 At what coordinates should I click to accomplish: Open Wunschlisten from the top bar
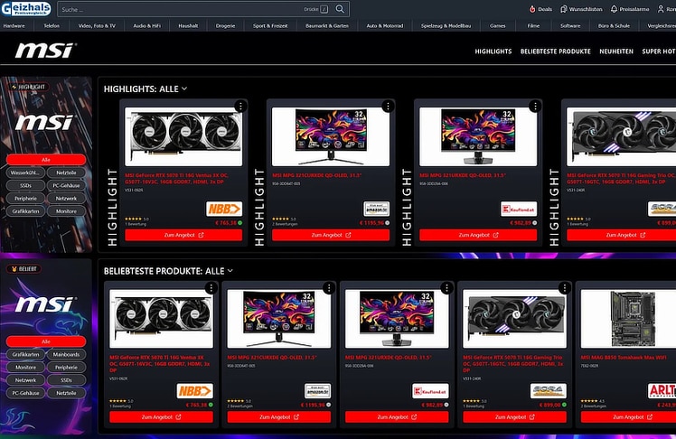tap(581, 9)
